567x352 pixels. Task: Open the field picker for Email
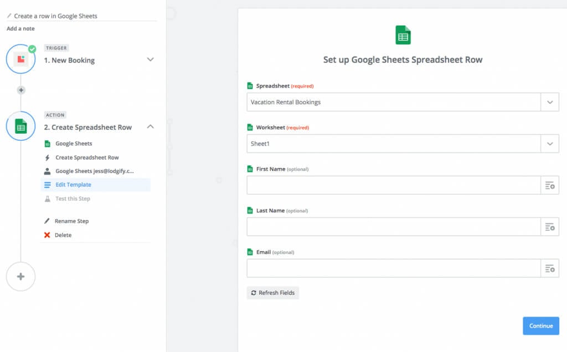(x=549, y=268)
